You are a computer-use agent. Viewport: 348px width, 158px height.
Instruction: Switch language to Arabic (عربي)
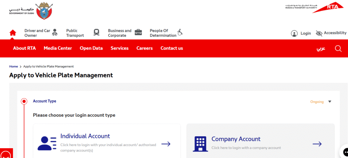[x=321, y=49]
